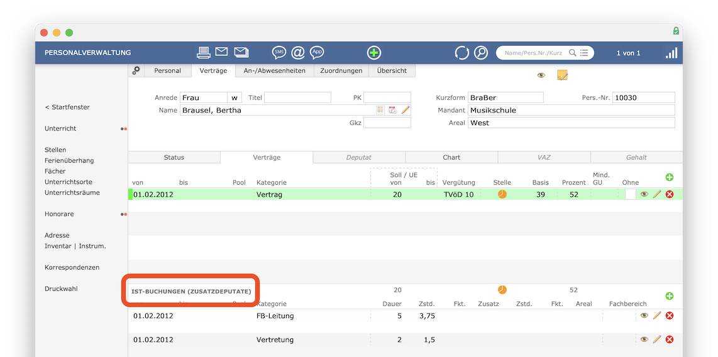
Task: Open the Chart sub-tab
Action: [451, 157]
